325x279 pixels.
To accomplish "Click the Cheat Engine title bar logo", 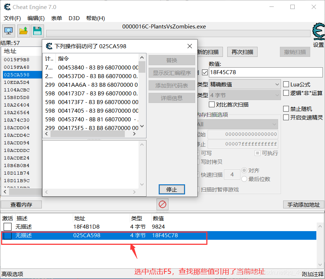I will (x=7, y=7).
